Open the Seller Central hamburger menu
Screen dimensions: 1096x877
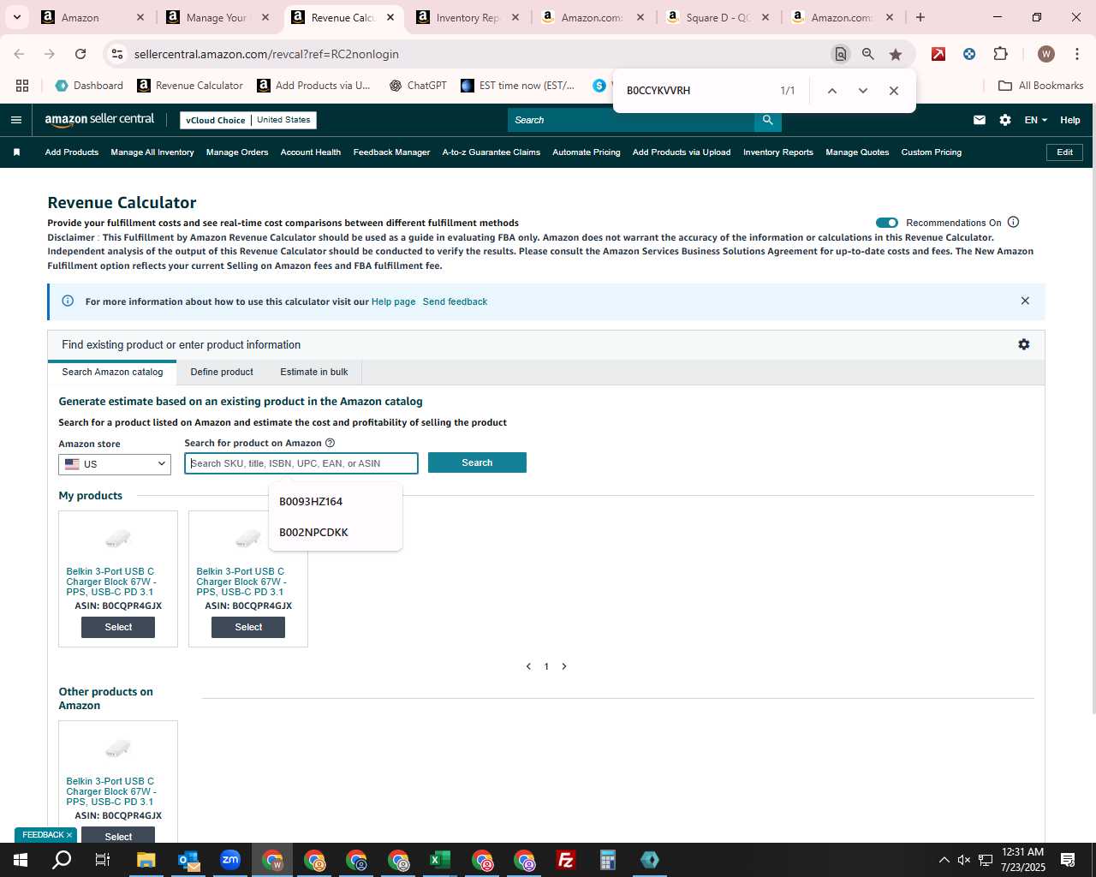click(15, 120)
